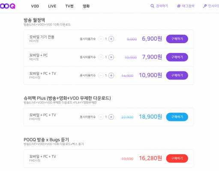Viewport: 219px width, 171px height.
Task: Open the hashtag tag search icon
Action: [179, 6]
